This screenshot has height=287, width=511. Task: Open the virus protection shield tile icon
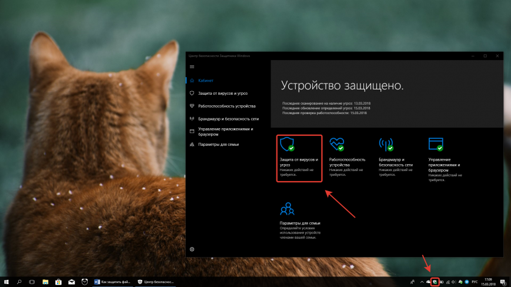point(287,144)
